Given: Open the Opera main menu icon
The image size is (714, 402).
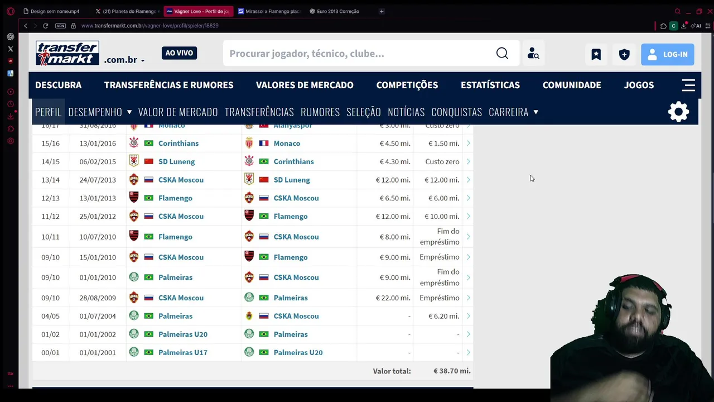Looking at the screenshot, I should tap(11, 11).
